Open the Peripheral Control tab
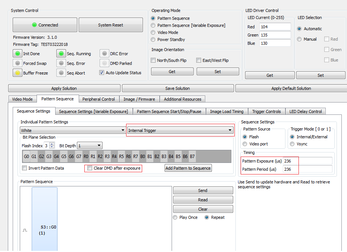This screenshot has width=347, height=252. (x=99, y=99)
